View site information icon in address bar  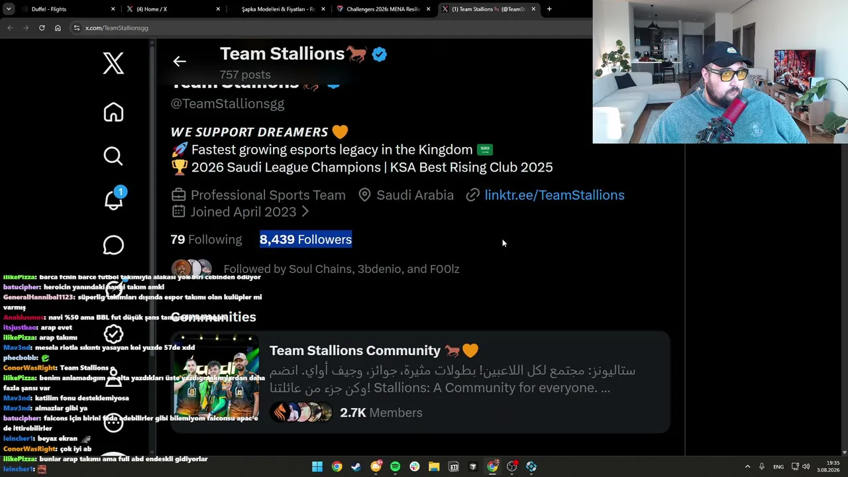coord(77,28)
